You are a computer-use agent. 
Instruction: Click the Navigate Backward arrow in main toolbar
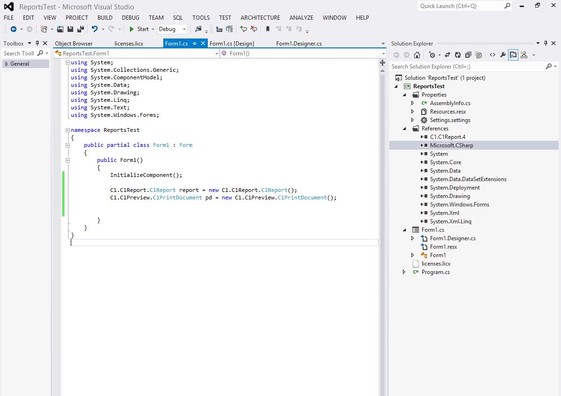point(14,29)
